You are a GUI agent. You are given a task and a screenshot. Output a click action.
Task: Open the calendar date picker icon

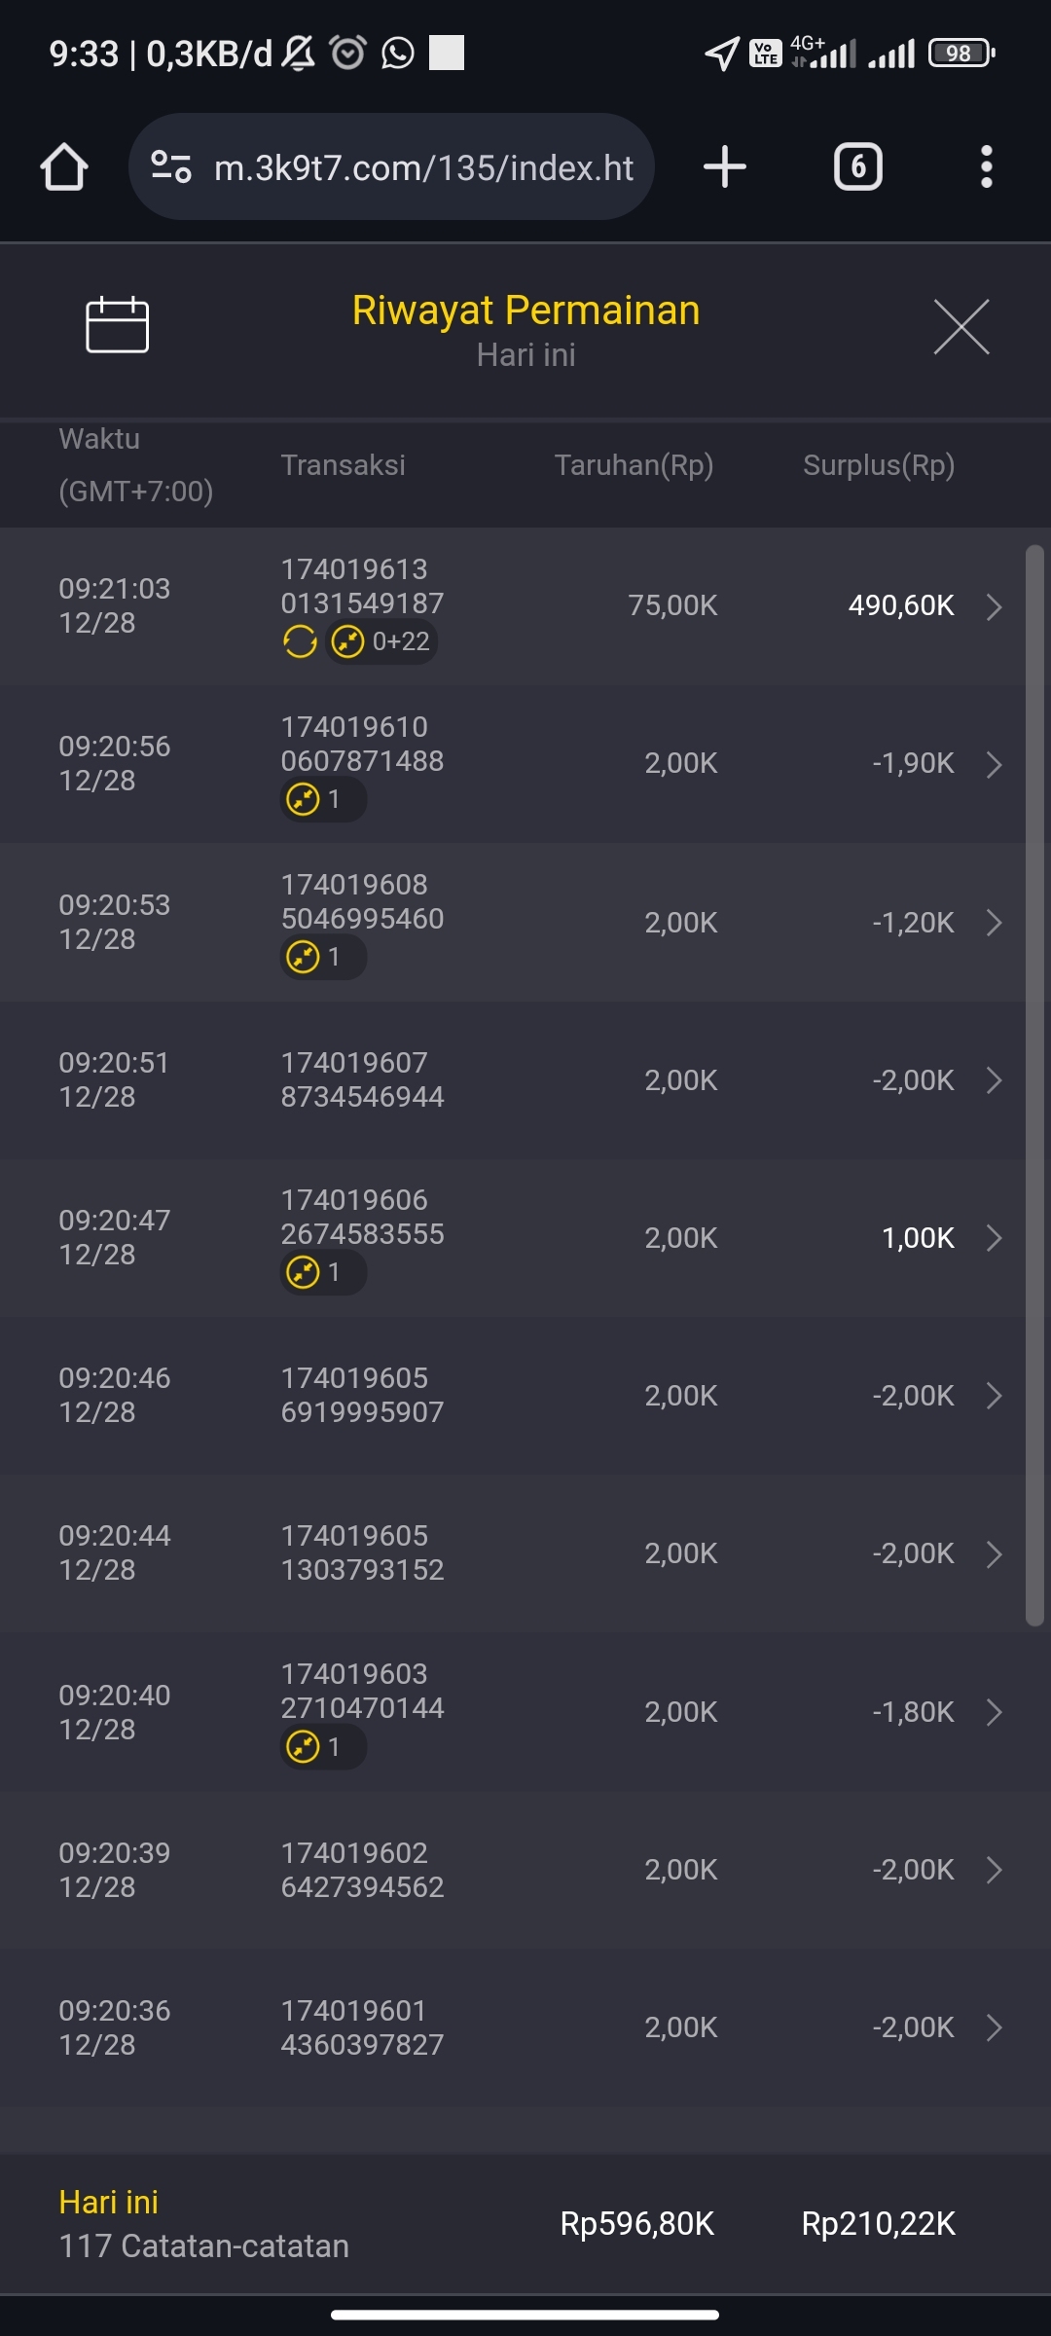pos(117,325)
